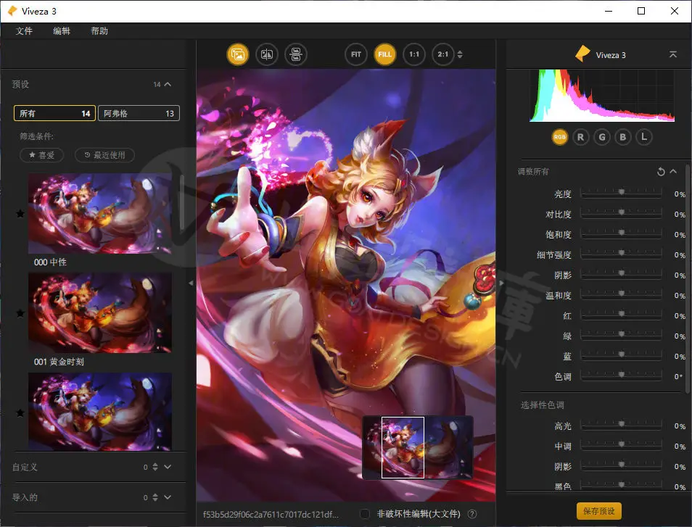Image resolution: width=692 pixels, height=527 pixels.
Task: Click the 色调 slider
Action: pos(621,375)
